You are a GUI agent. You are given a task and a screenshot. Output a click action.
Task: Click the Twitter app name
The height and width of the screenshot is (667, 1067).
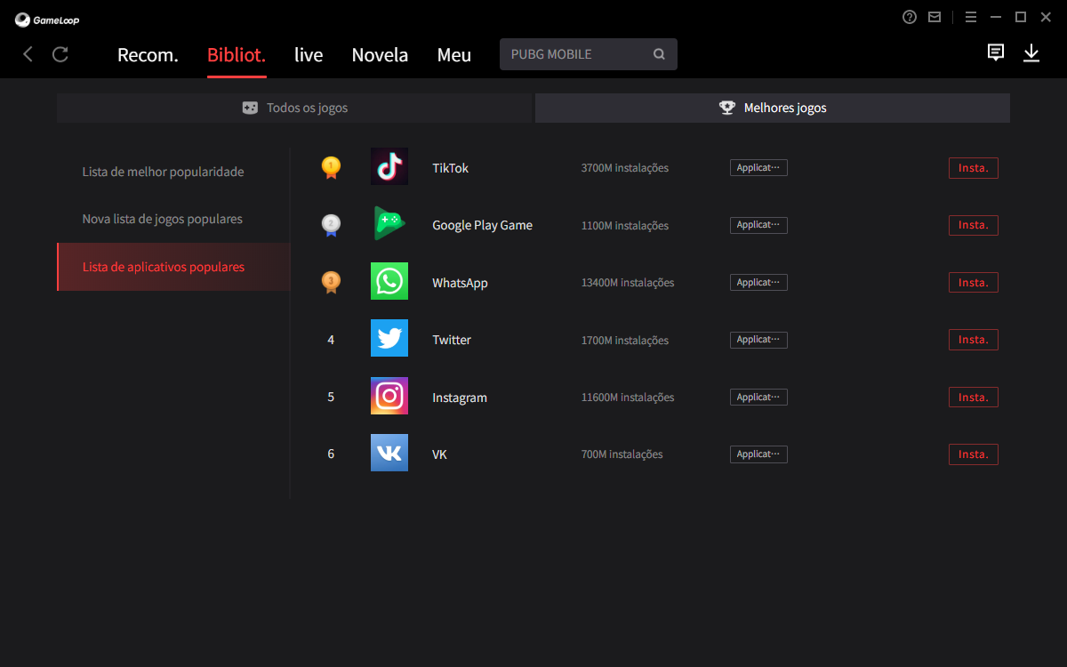452,340
